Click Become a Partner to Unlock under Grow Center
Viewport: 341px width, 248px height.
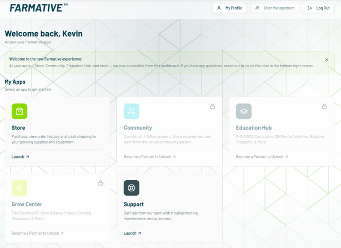(x=38, y=234)
